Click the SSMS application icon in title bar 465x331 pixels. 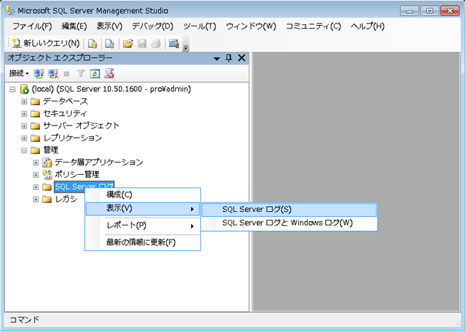(11, 11)
